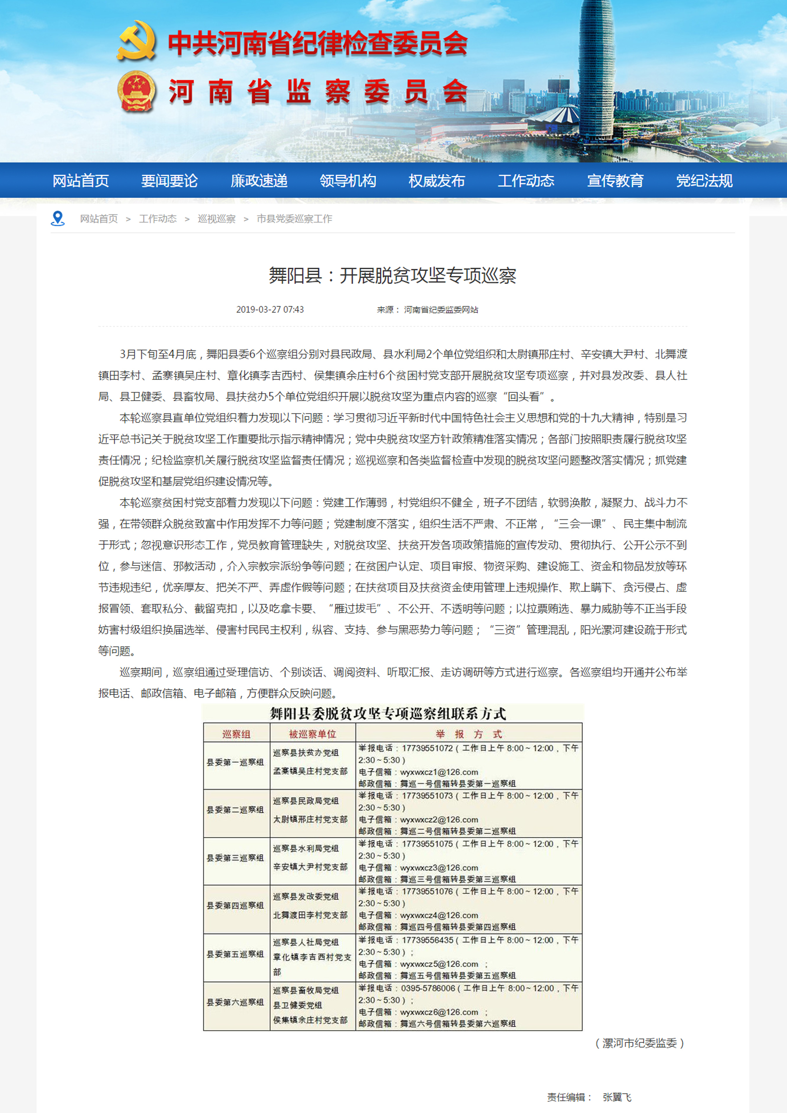Select 领导机构 in the navigation bar
787x1113 pixels.
point(348,181)
